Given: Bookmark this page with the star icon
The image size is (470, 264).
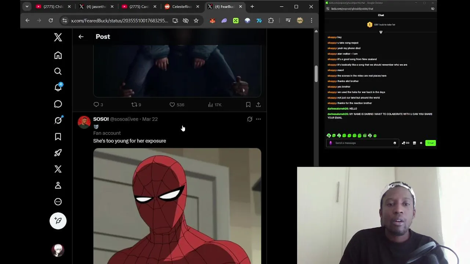Looking at the screenshot, I should click(x=196, y=21).
